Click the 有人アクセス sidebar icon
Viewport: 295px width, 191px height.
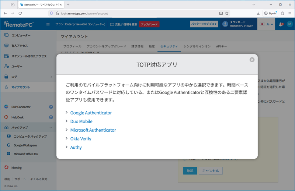click(x=6, y=46)
